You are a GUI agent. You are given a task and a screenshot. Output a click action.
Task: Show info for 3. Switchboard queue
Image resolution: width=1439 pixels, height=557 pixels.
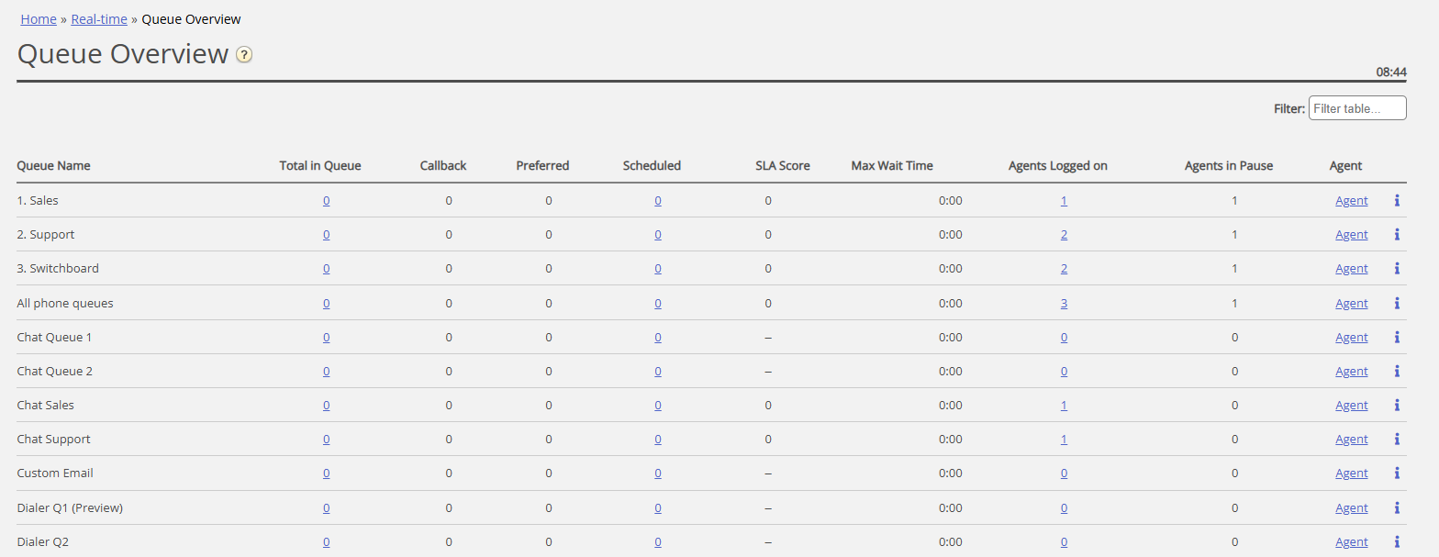pos(1396,269)
